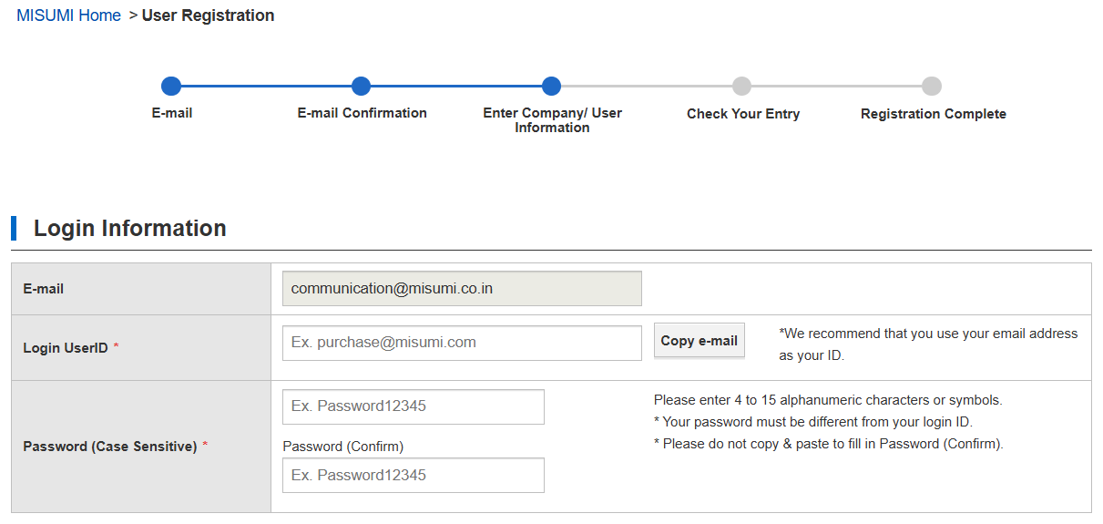Screen dimensions: 1103x524
Task: Open the MISUMI Home breadcrumb link
Action: pos(68,15)
